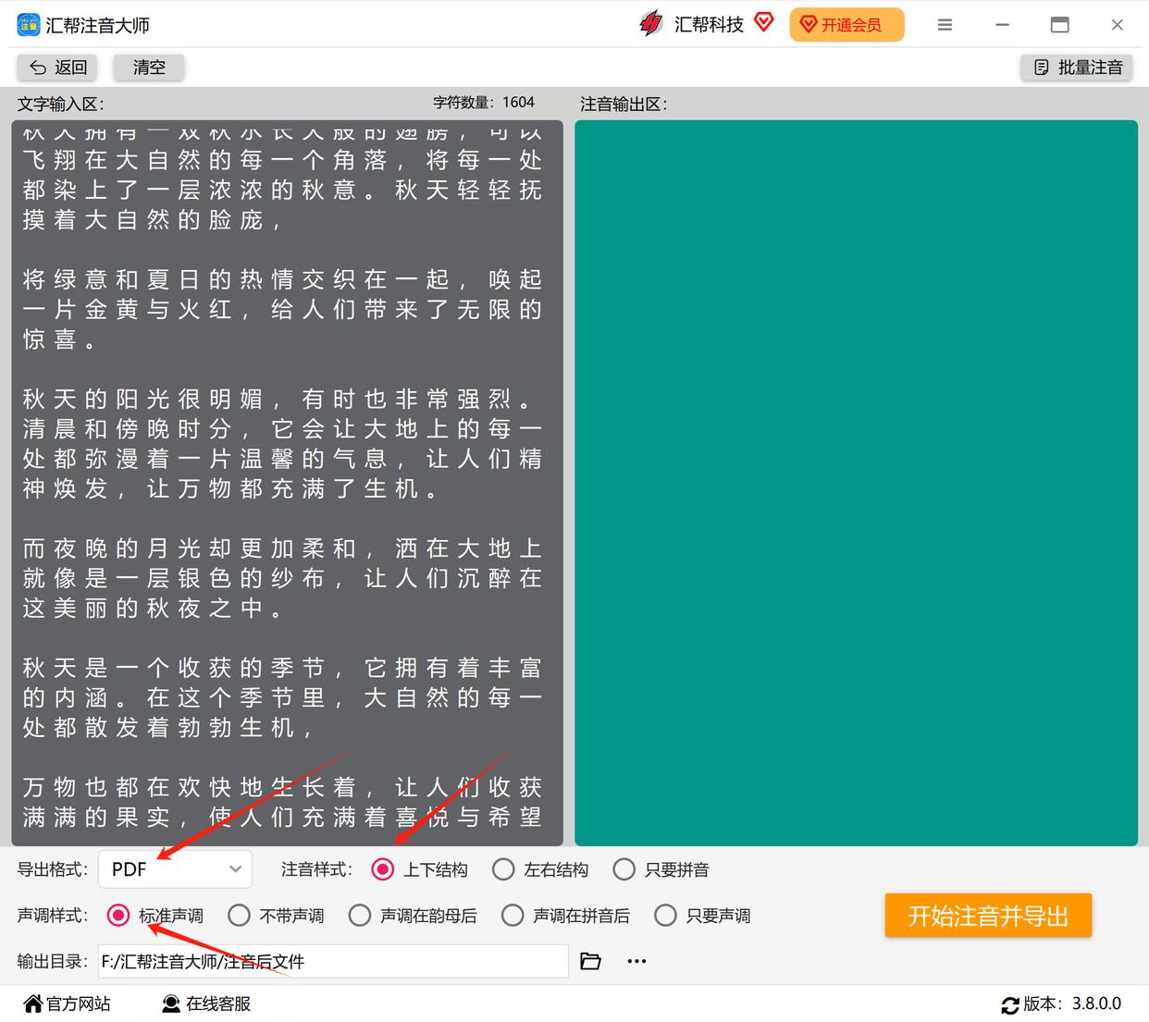
Task: Click the version refresh icon
Action: click(x=1010, y=1005)
